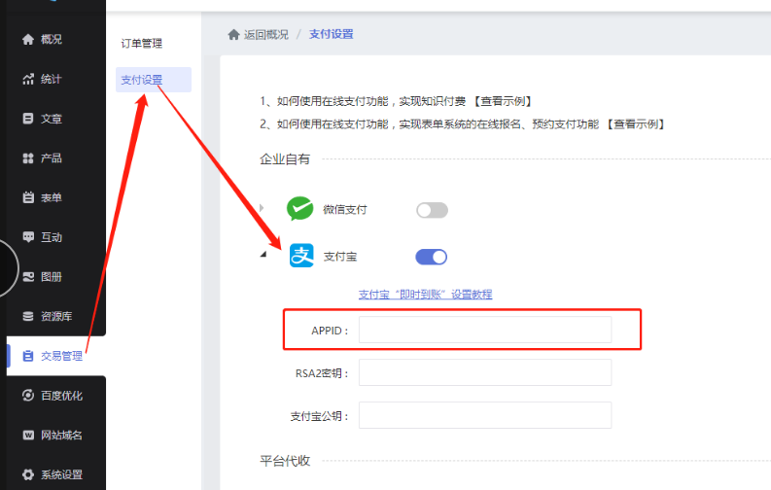Image resolution: width=771 pixels, height=490 pixels.
Task: Click the W icon next to 网站域名
Action: pos(28,435)
